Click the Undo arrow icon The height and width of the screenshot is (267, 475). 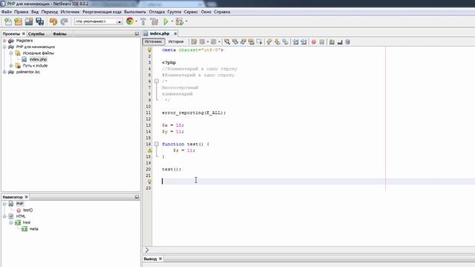[53, 22]
